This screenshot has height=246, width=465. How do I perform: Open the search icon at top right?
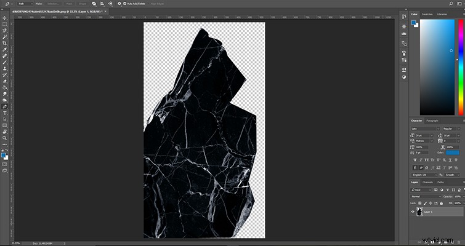tap(451, 4)
